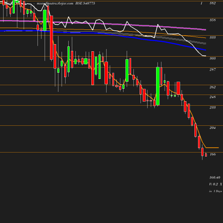Click the 303 price axis label
223x223 pixels.
coord(212,58)
